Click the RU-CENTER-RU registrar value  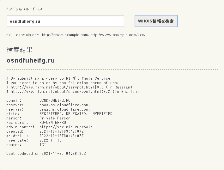pos(53,123)
